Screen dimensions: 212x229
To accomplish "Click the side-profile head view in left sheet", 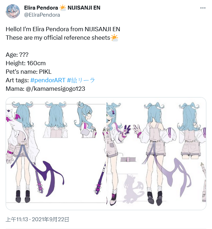I will pos(85,120).
